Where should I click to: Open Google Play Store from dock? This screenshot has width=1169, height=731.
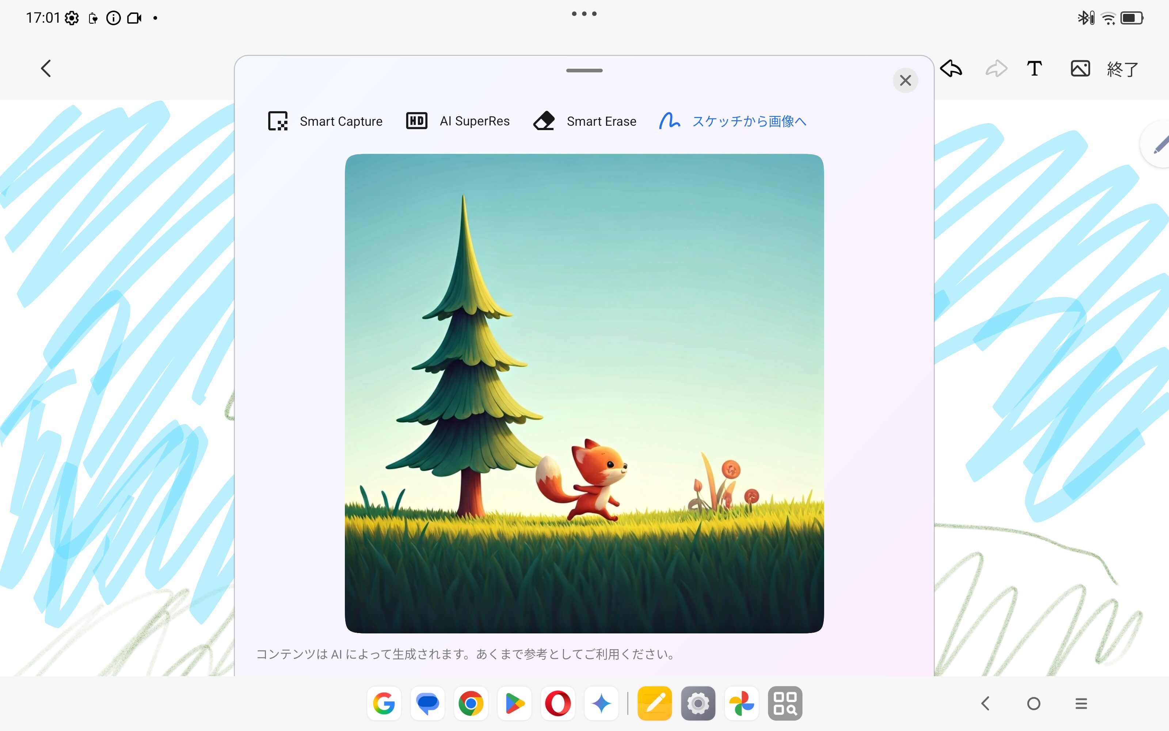(x=514, y=703)
